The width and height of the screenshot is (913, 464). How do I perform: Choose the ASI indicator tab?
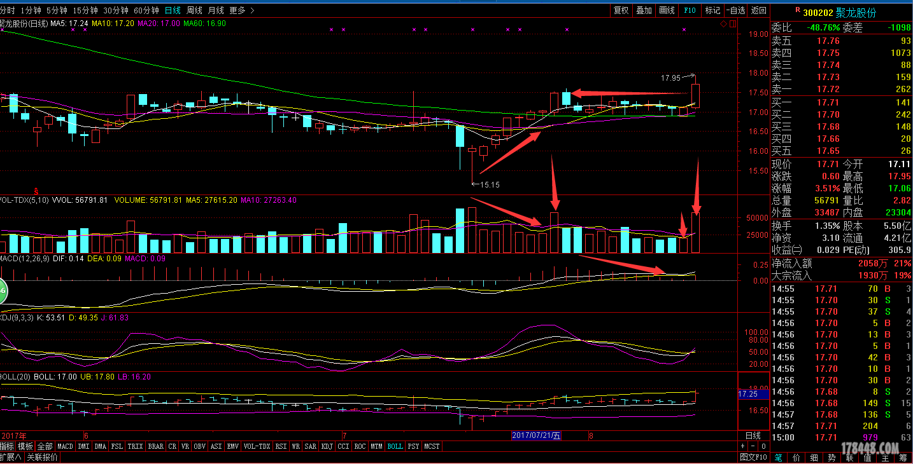point(216,446)
